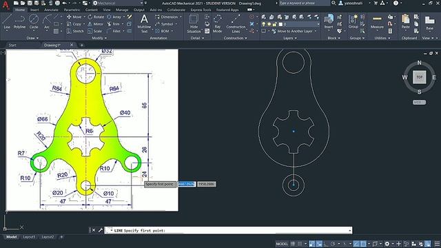Image resolution: width=441 pixels, height=248 pixels.
Task: Expand the Construction panel
Action: pyautogui.click(x=236, y=38)
